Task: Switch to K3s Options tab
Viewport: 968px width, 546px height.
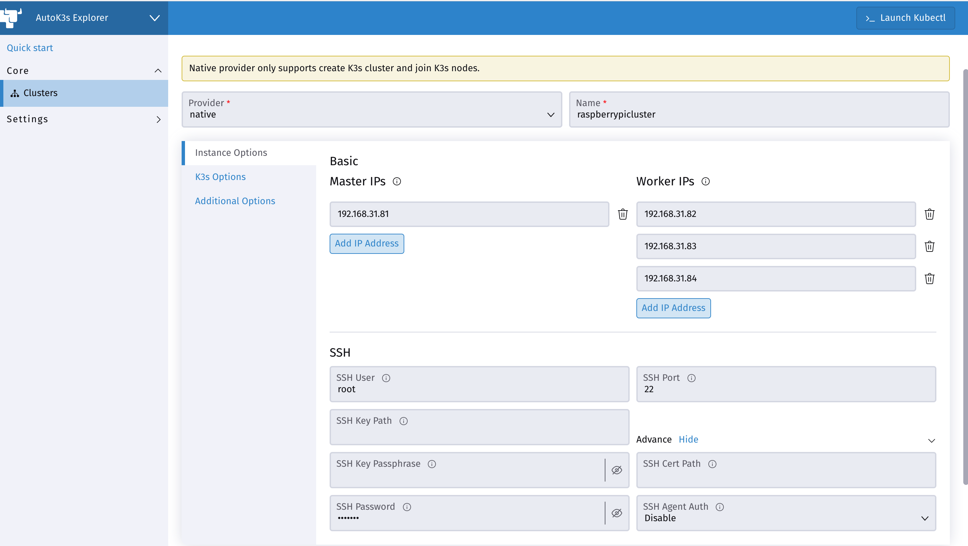Action: [x=220, y=177]
